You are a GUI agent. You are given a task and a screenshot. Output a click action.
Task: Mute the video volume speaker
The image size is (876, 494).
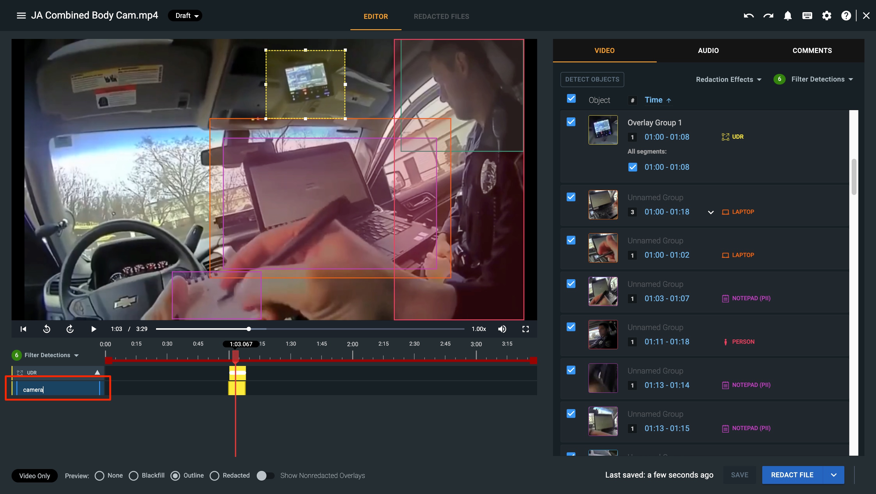(x=502, y=329)
